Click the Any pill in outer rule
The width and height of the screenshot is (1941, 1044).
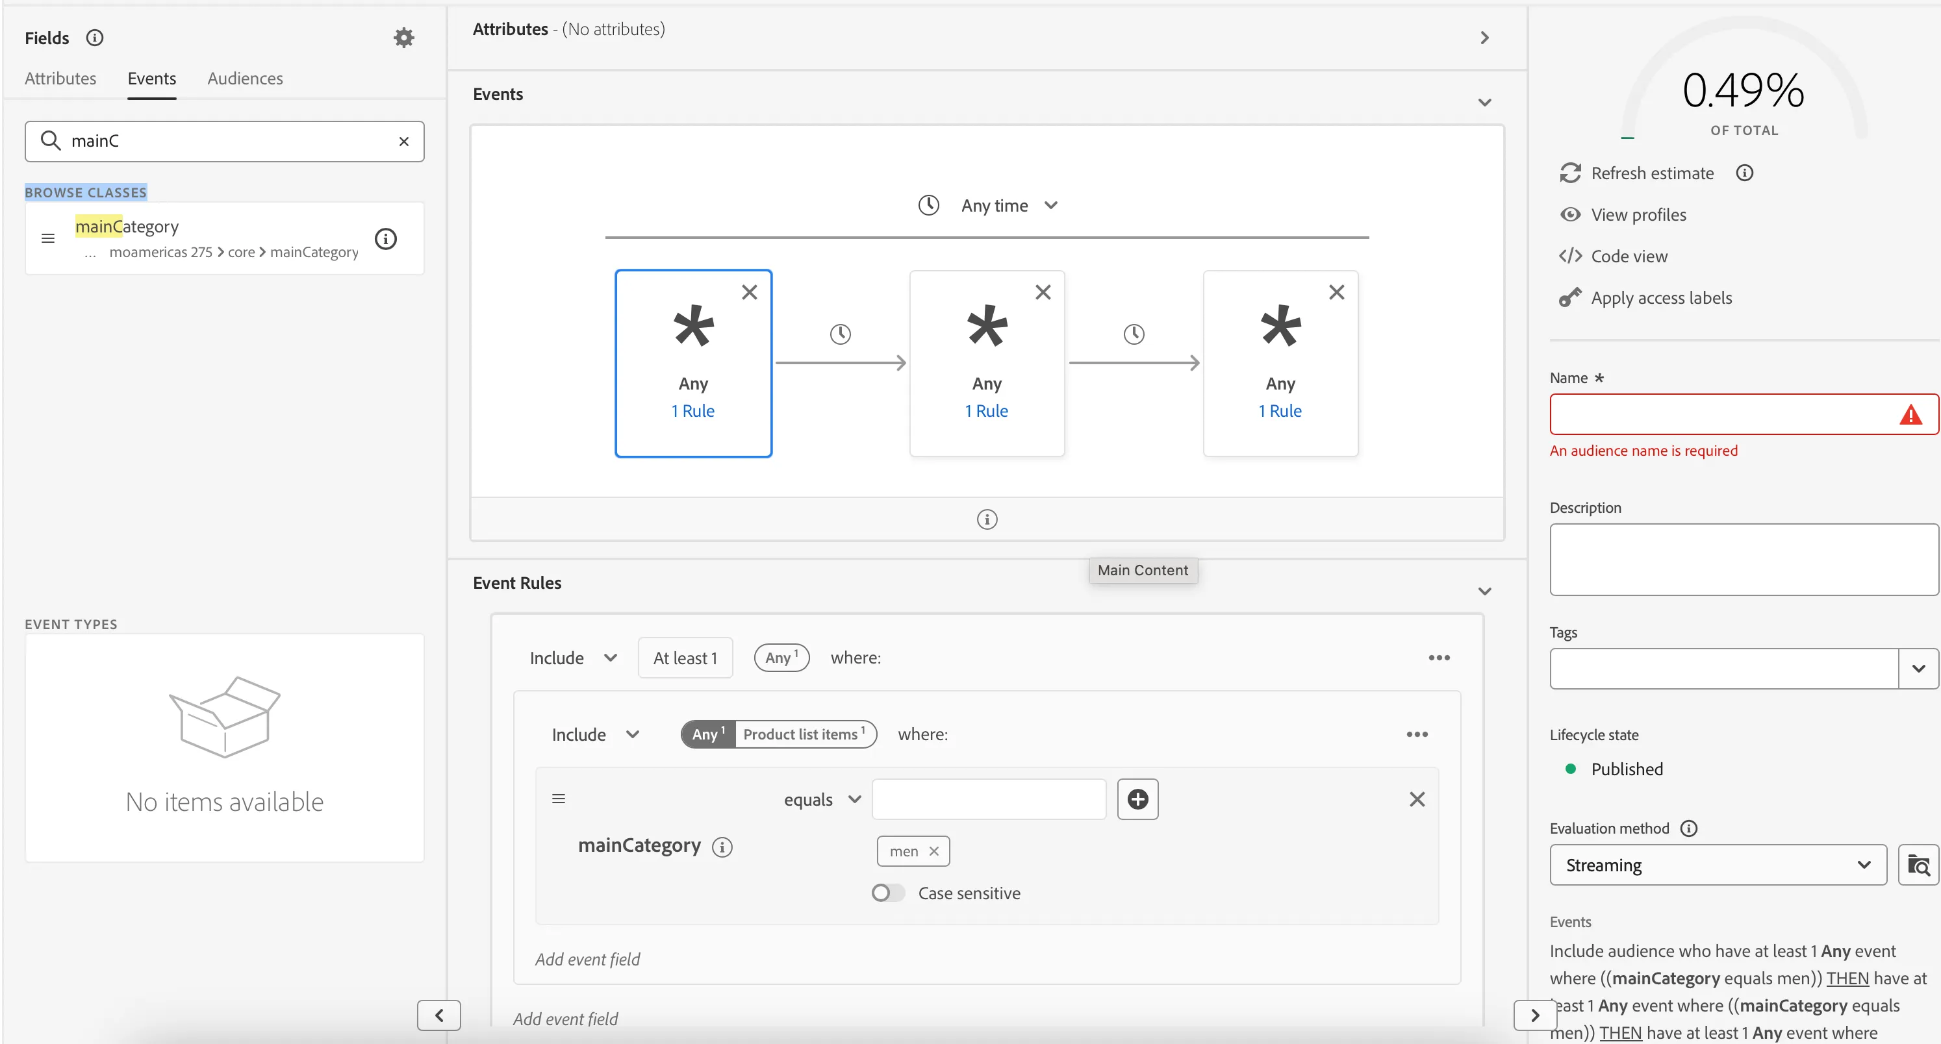(781, 658)
